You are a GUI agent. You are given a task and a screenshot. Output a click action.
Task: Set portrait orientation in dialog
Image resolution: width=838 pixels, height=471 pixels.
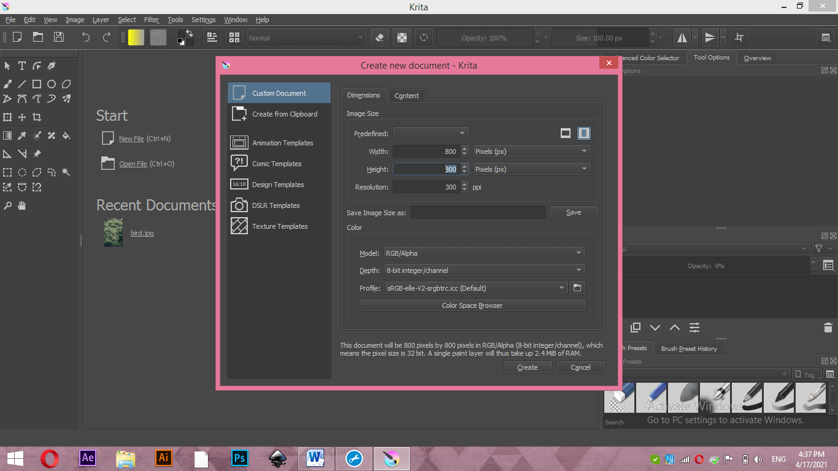point(584,133)
